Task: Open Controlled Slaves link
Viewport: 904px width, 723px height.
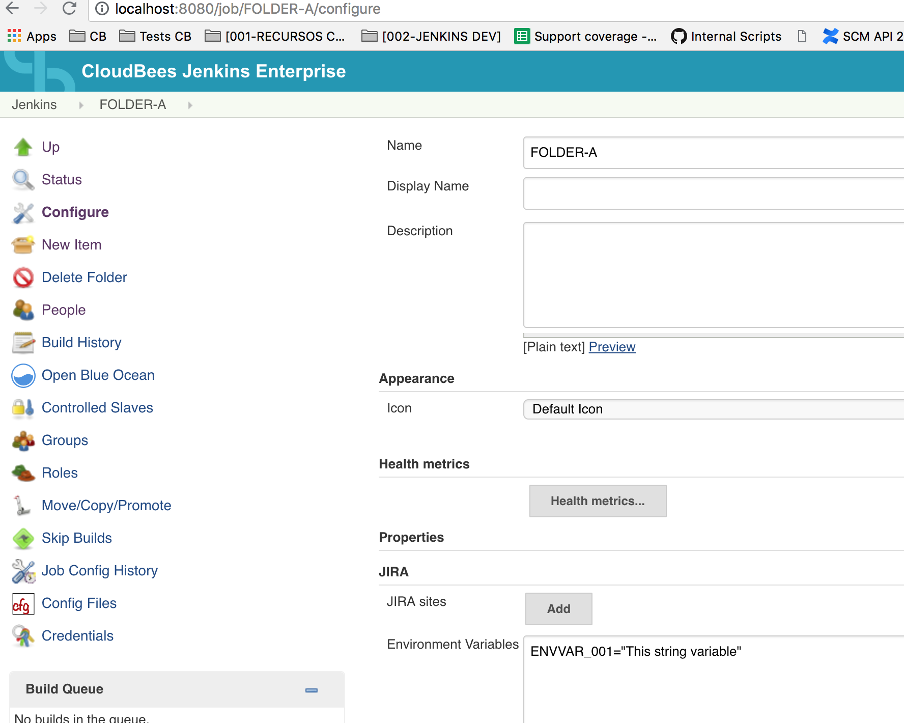Action: coord(97,408)
